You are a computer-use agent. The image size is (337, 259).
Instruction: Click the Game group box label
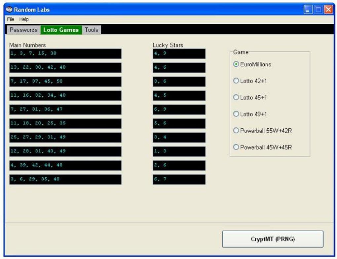pos(241,52)
